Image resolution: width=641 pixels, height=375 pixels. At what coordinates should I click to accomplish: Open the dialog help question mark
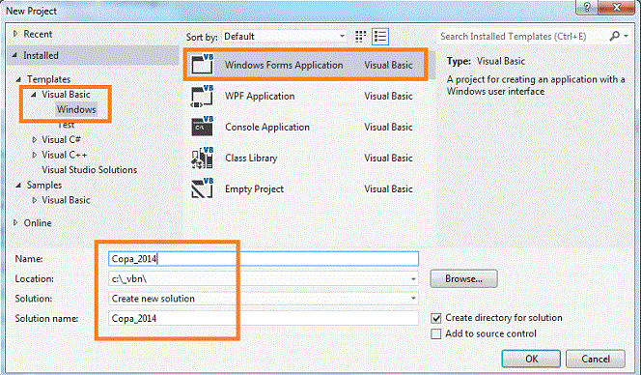click(587, 7)
